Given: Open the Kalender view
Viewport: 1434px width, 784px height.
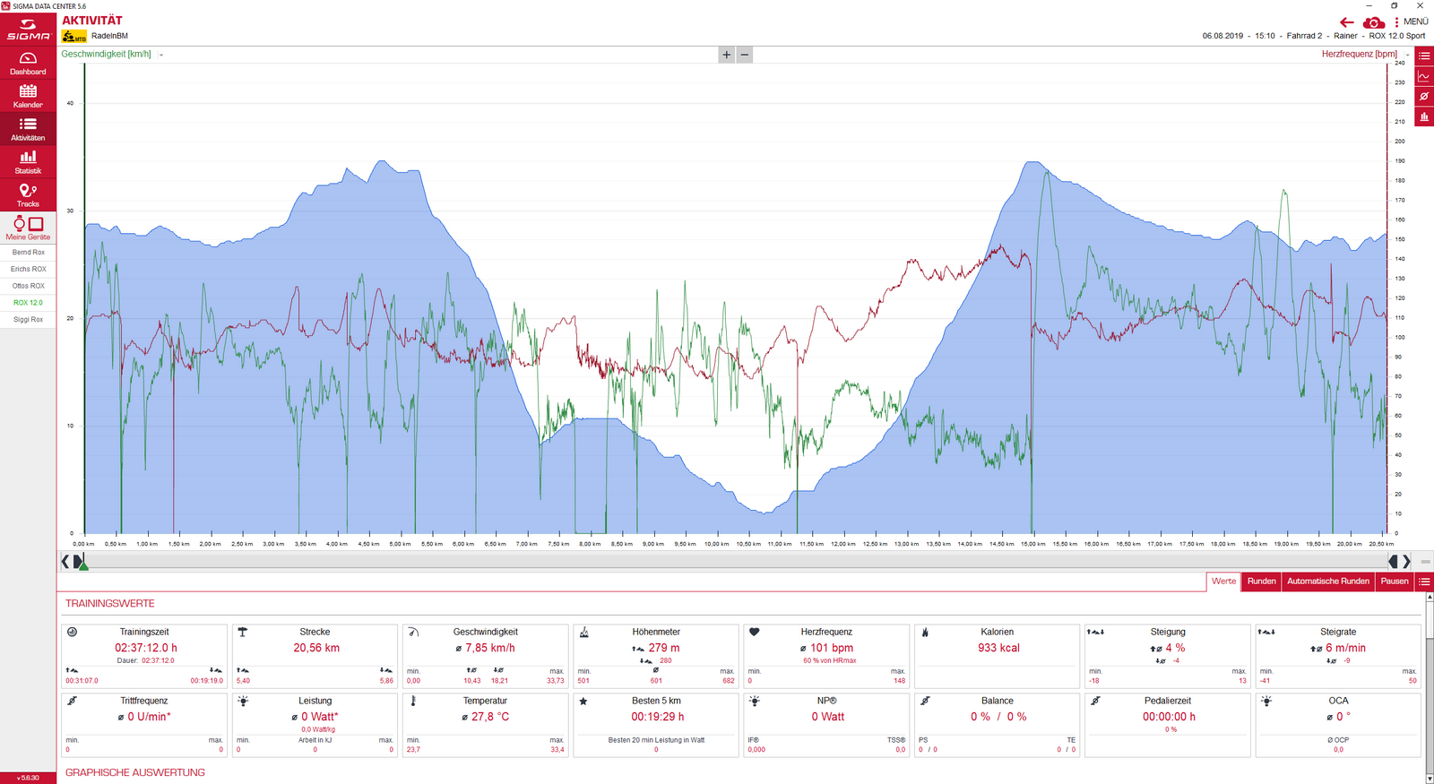Looking at the screenshot, I should coord(28,96).
